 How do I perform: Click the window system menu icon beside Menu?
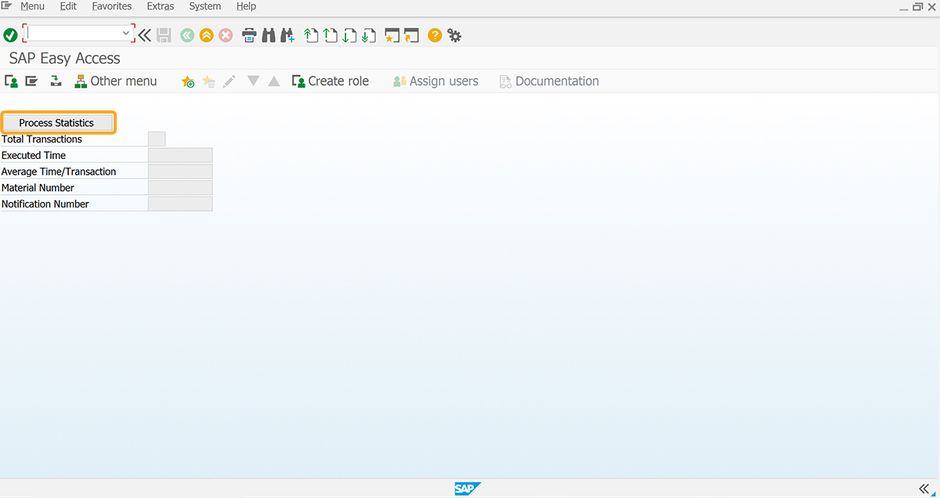pyautogui.click(x=7, y=5)
